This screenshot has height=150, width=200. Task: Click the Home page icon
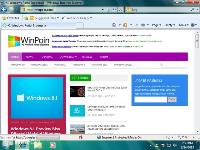[114, 25]
